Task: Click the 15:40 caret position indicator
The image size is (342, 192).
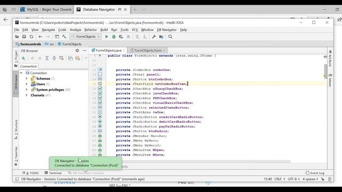Action: coord(268,179)
